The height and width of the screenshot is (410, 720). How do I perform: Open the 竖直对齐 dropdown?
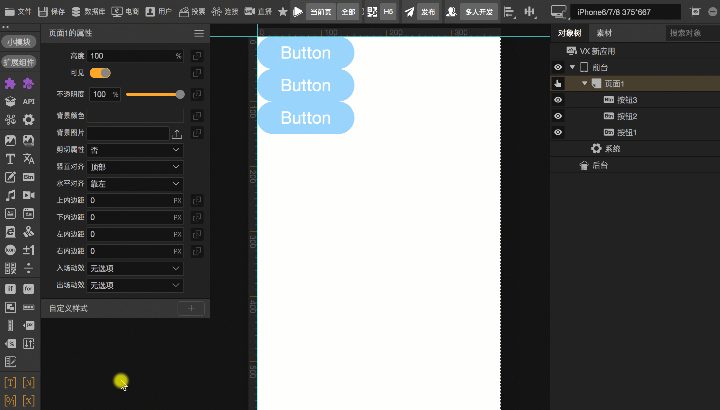pos(135,167)
